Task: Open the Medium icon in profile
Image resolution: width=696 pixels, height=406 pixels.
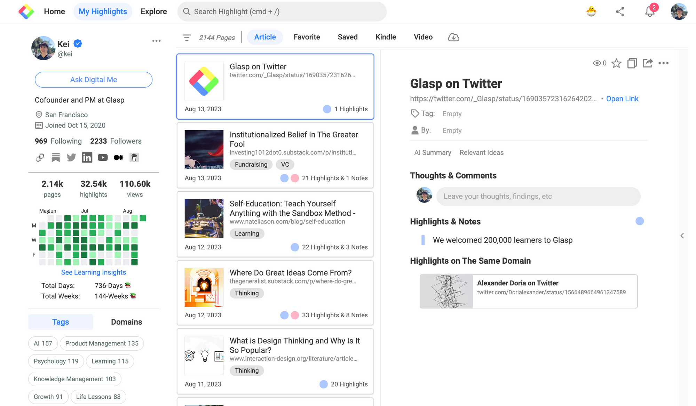Action: pos(118,158)
